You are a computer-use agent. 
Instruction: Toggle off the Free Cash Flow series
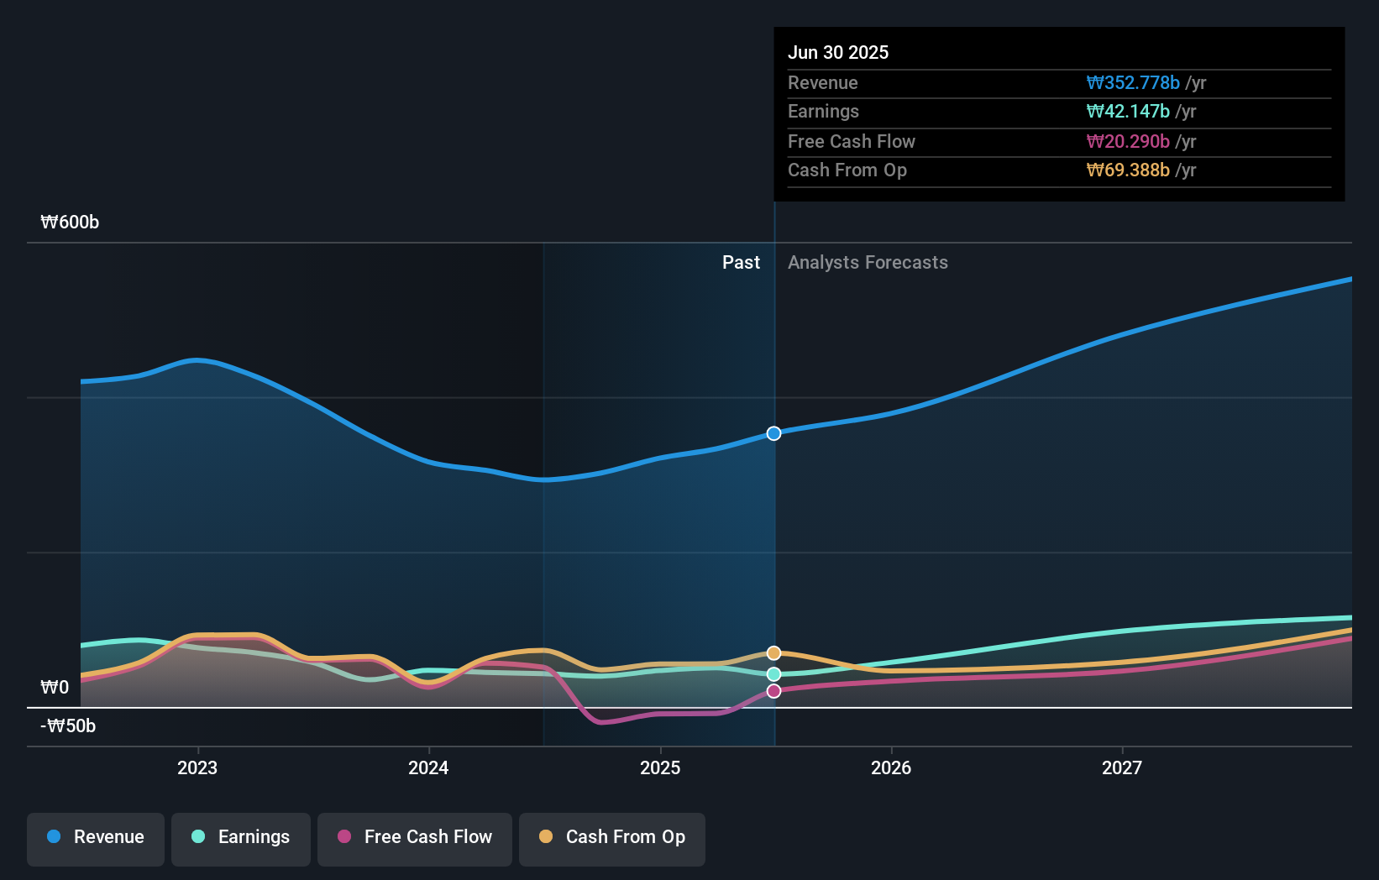point(415,837)
